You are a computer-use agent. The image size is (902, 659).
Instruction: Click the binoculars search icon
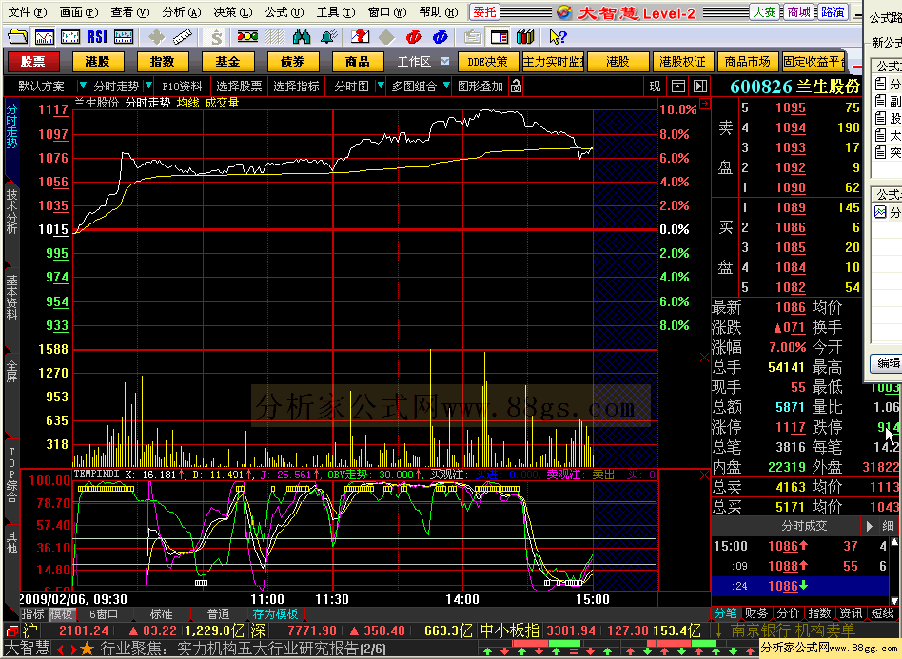(x=302, y=37)
